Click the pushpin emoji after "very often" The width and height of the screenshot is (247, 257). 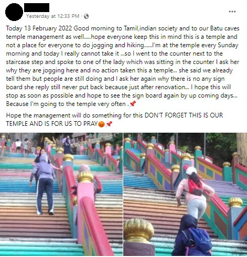(x=133, y=104)
